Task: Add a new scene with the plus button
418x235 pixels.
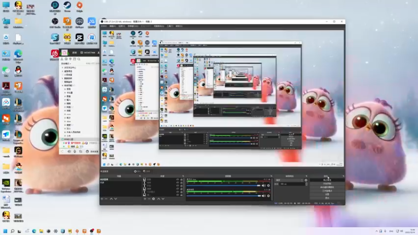Action: click(x=102, y=199)
